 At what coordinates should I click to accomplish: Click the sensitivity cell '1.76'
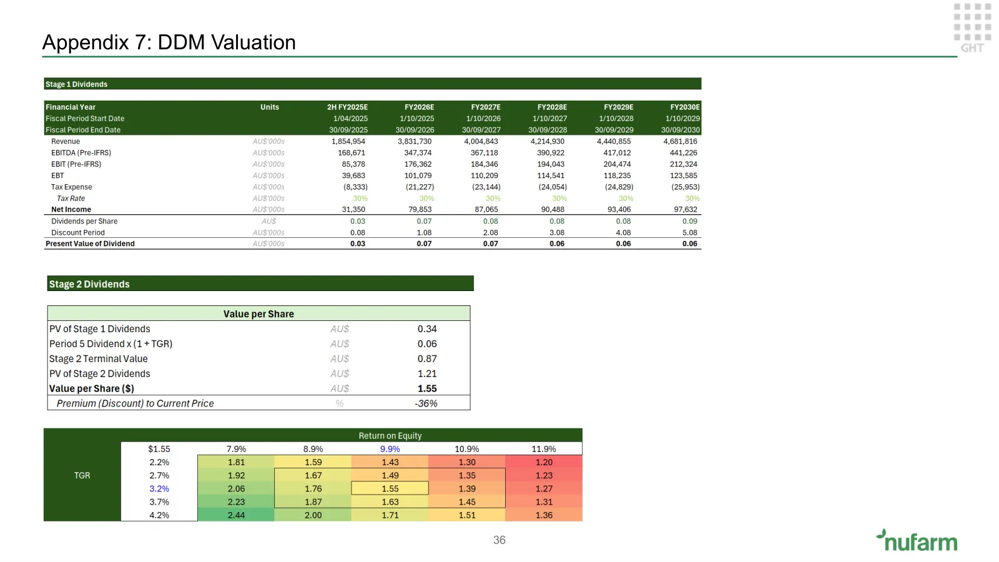click(x=313, y=489)
